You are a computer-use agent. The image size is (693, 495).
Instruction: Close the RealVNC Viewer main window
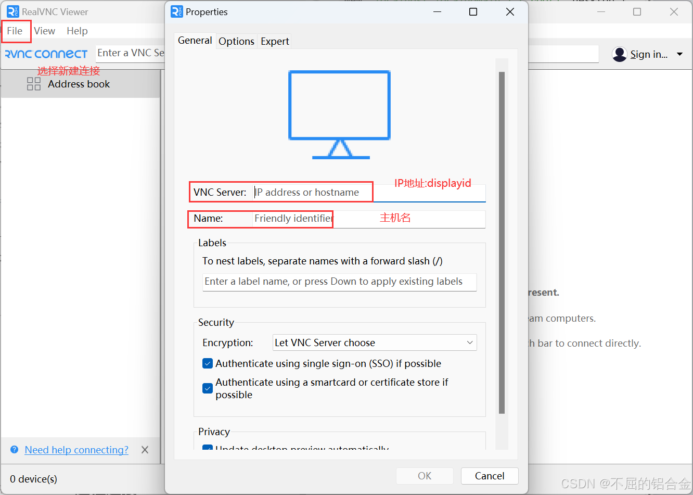(674, 11)
